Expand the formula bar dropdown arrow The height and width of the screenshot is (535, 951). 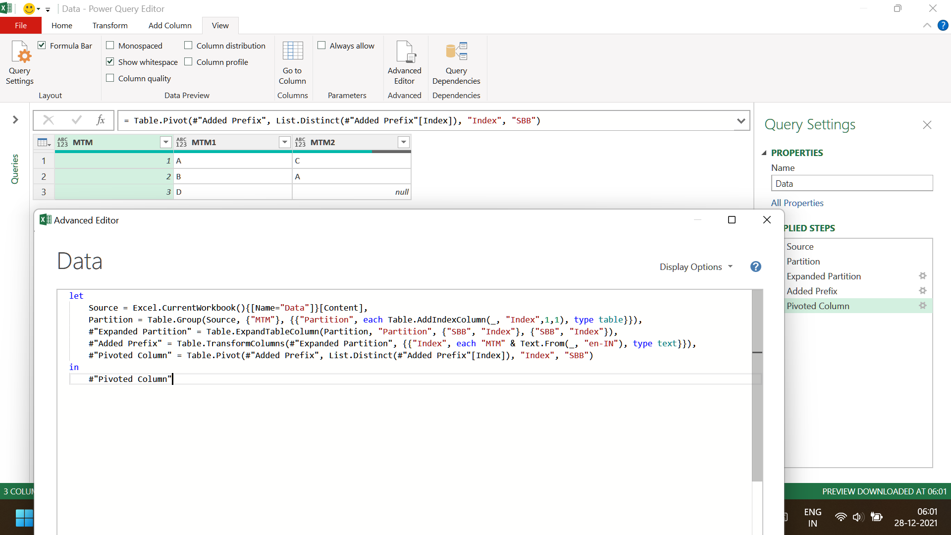pos(741,120)
